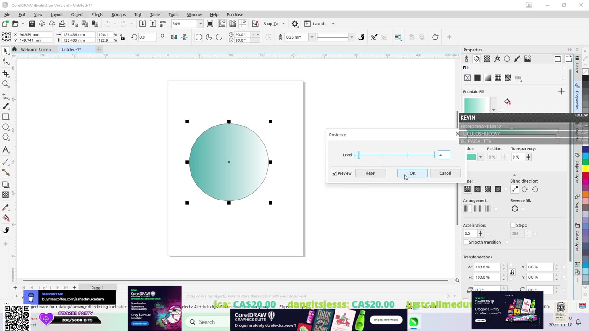Open the Effects menu
This screenshot has height=331, width=589.
tap(97, 14)
